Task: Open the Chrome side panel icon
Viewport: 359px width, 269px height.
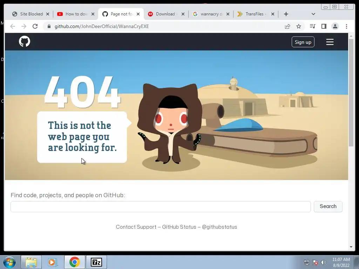Action: [324, 26]
